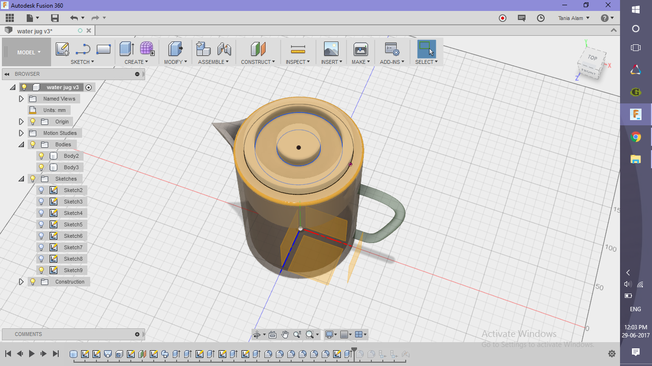This screenshot has height=366, width=652.
Task: Collapse the Browser panel minus button
Action: [137, 74]
